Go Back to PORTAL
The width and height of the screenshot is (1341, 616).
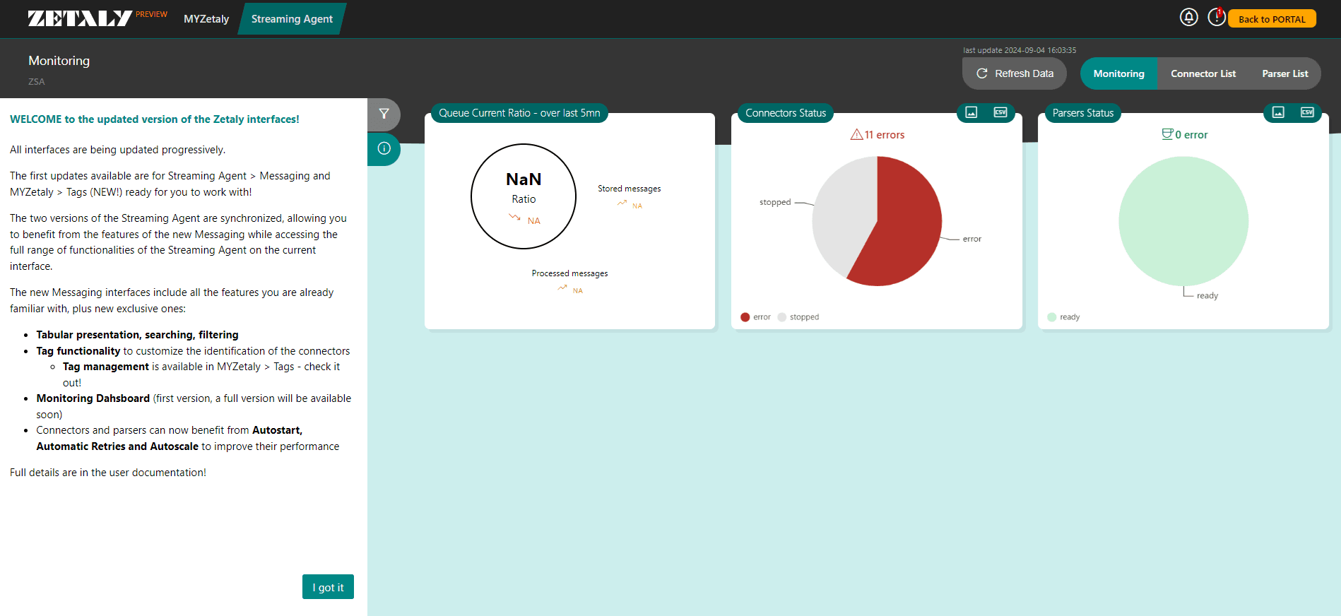[x=1272, y=19]
